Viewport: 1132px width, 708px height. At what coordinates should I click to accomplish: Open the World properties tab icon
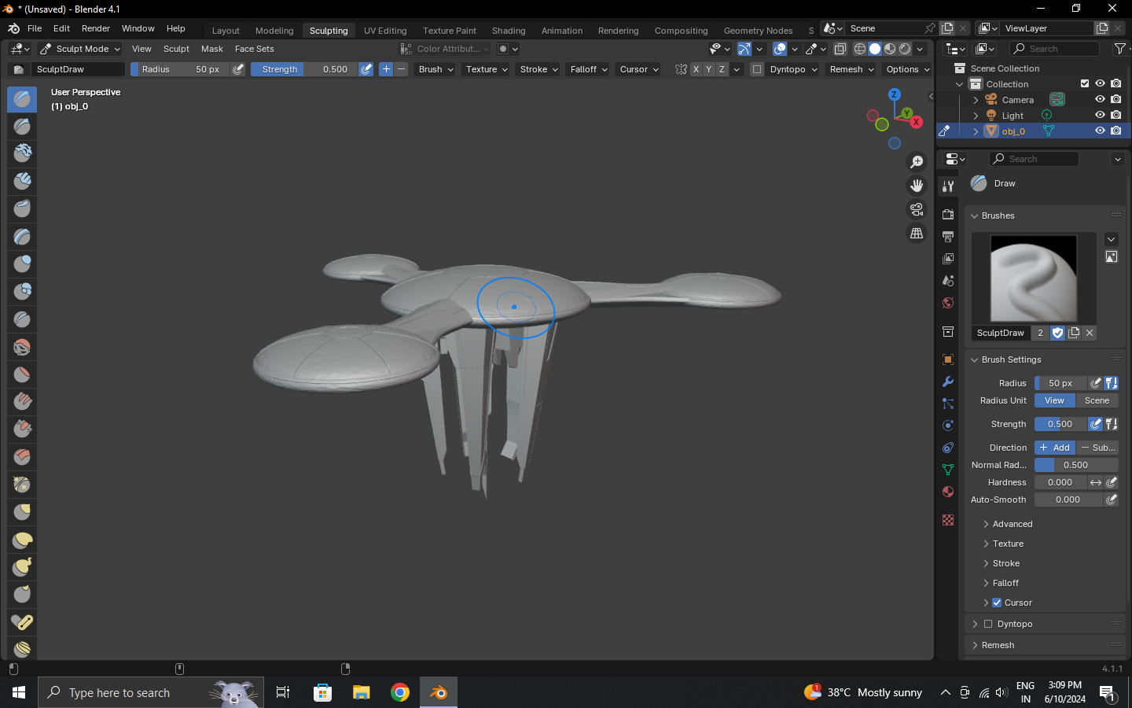(x=948, y=303)
